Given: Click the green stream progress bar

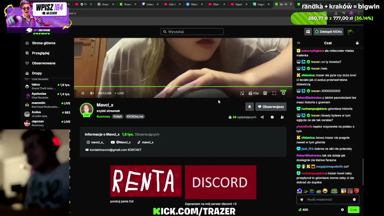Looking at the screenshot, I should point(183,87).
